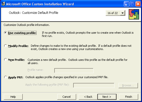This screenshot has height=102, width=142.
Task: Click the Finish button
Action: [x=129, y=97]
